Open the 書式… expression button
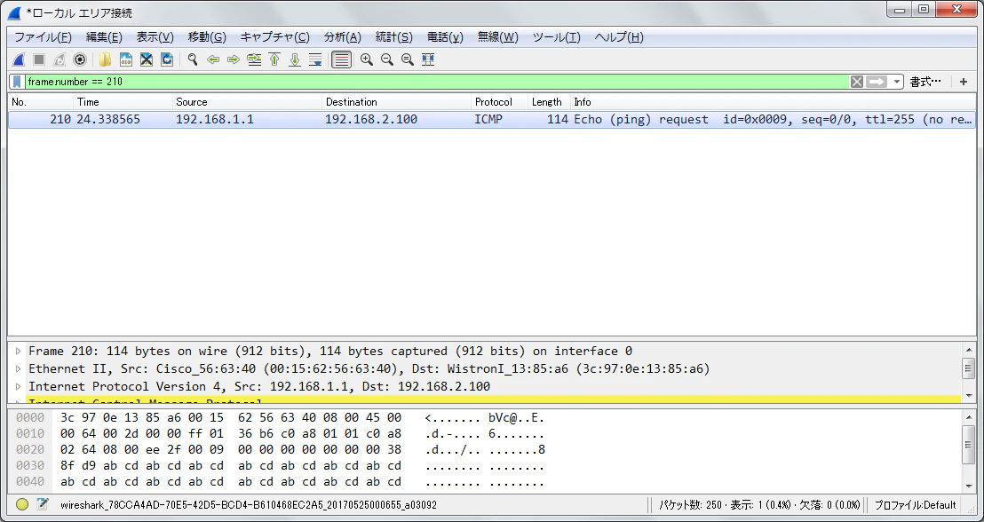 (925, 82)
